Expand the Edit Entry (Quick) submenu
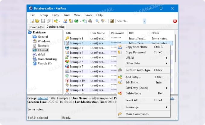This screenshot has height=125, width=205. click(143, 88)
